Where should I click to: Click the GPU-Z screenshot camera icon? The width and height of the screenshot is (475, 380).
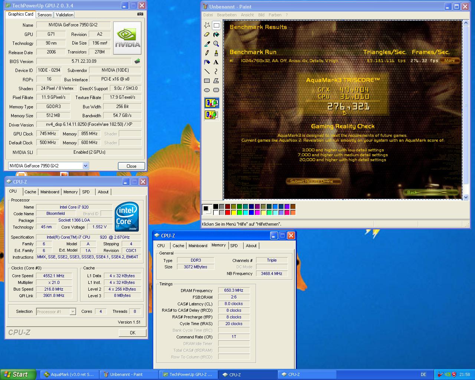pos(140,14)
